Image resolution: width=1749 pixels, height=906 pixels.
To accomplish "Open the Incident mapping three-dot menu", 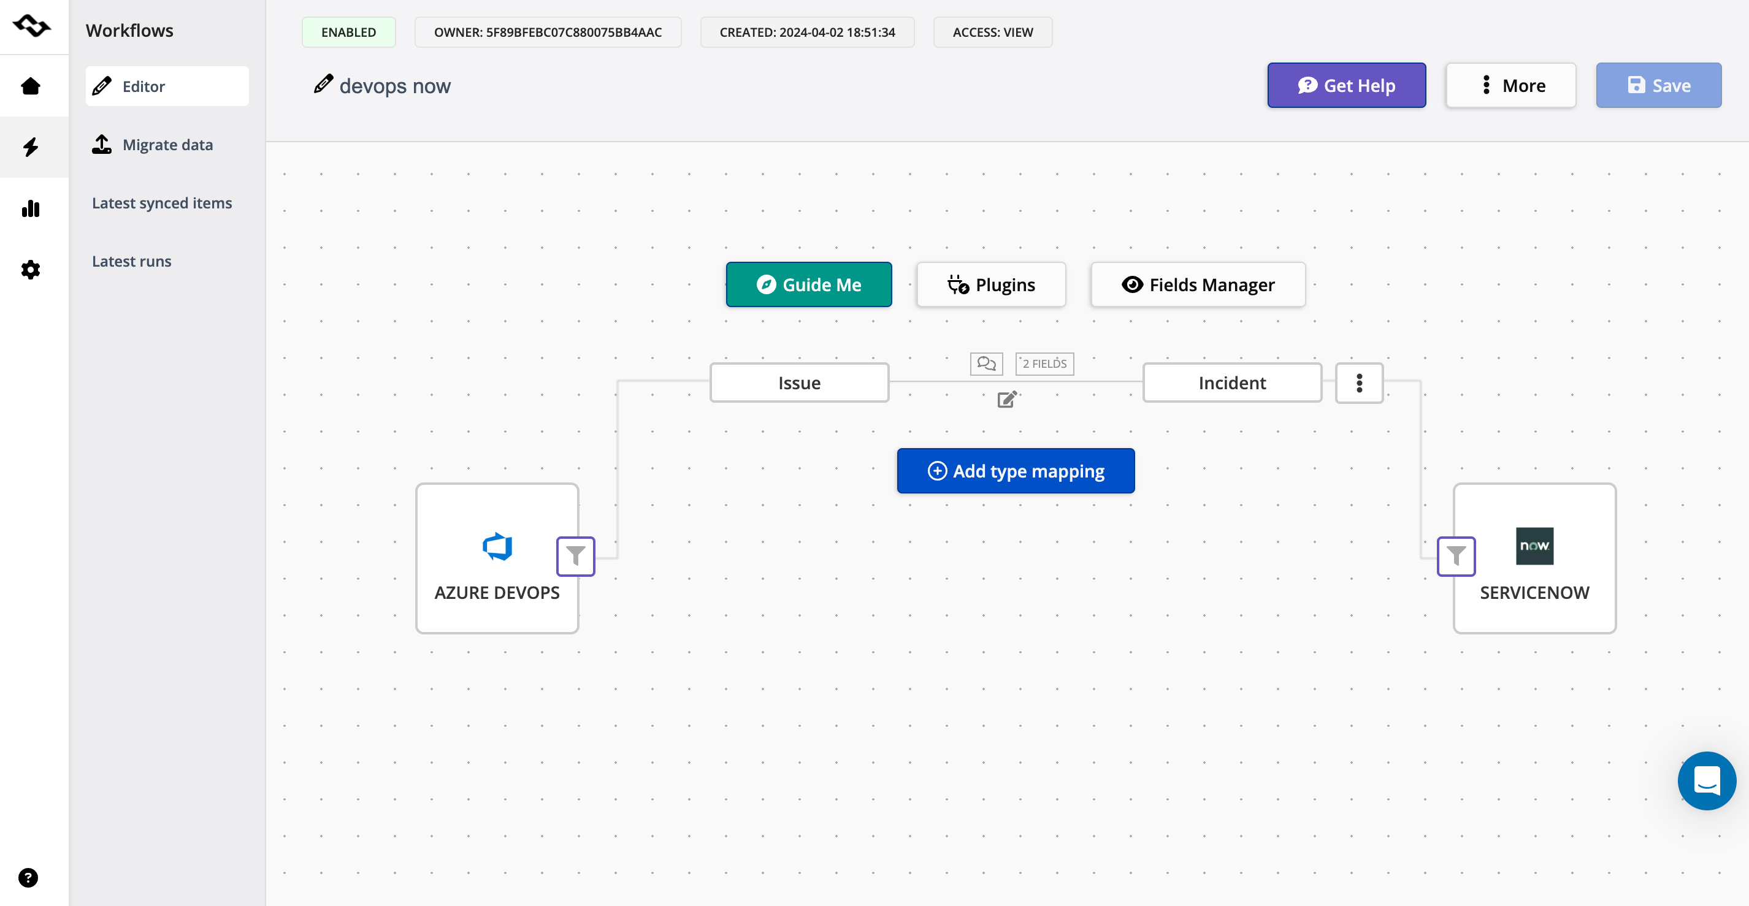I will click(x=1358, y=383).
